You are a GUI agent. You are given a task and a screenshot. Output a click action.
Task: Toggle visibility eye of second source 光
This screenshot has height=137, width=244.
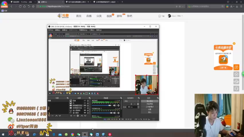tap(85, 103)
